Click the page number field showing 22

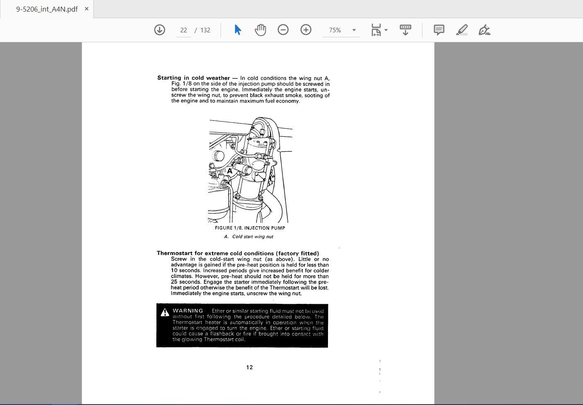[x=184, y=30]
